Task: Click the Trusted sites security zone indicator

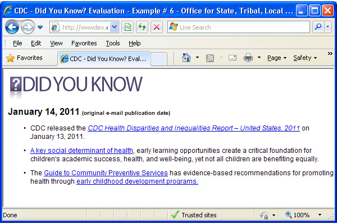Action: pyautogui.click(x=194, y=215)
